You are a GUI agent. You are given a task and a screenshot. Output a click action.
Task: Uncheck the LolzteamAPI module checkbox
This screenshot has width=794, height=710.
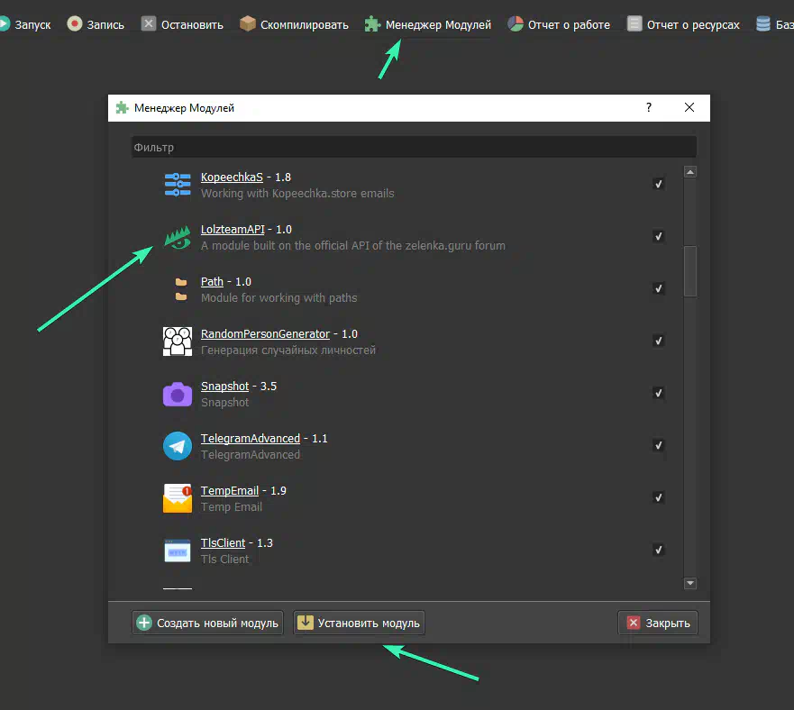tap(659, 236)
